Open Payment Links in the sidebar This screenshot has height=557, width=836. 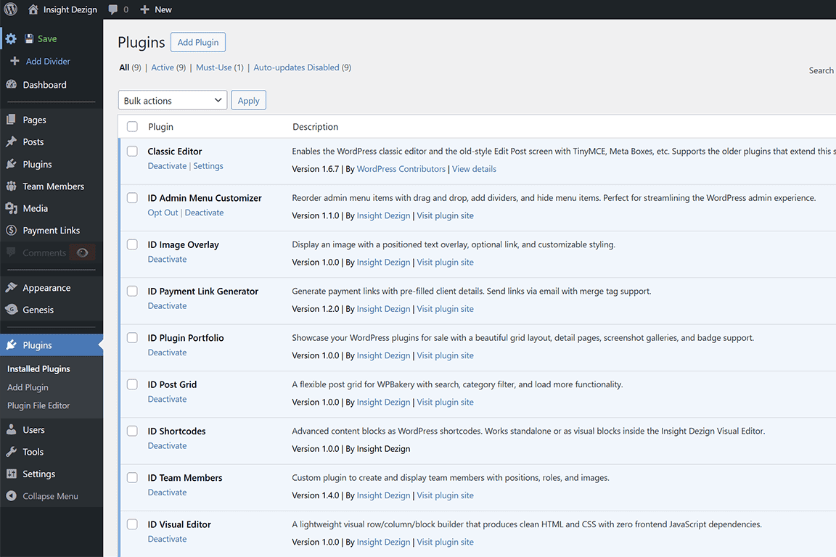point(51,231)
